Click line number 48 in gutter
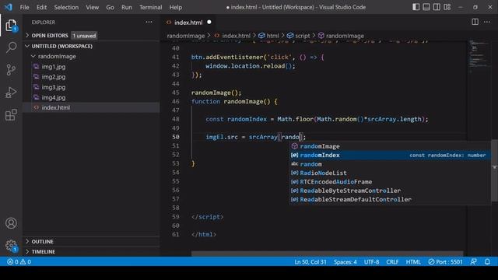Screen dimensions: 498x280 point(176,119)
